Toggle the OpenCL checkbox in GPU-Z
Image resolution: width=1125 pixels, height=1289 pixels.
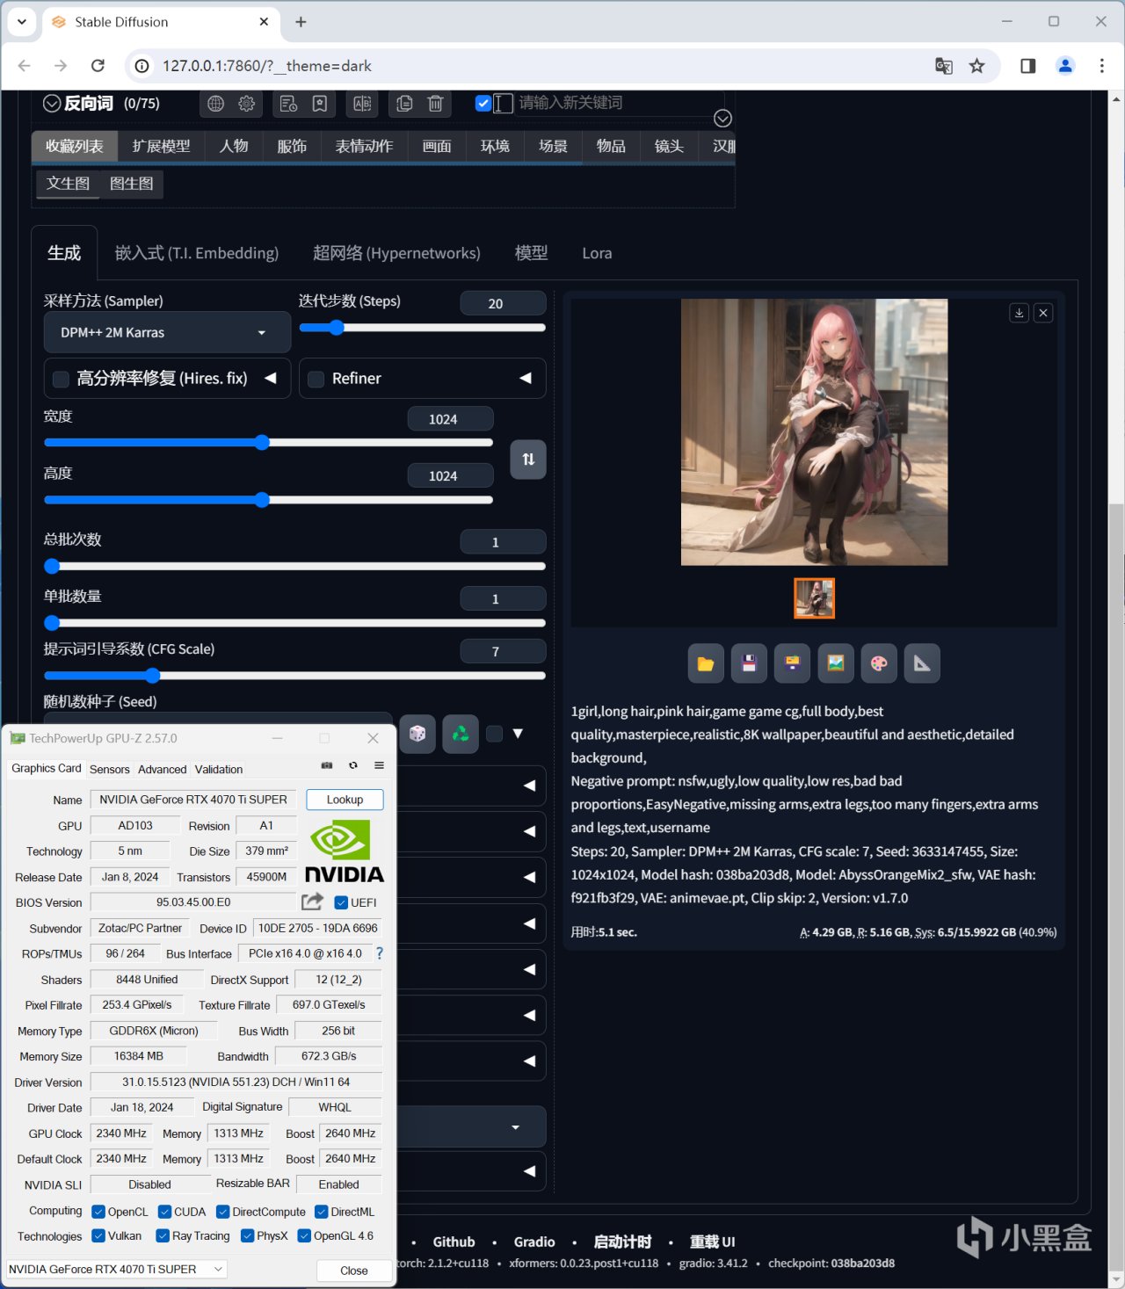click(98, 1212)
